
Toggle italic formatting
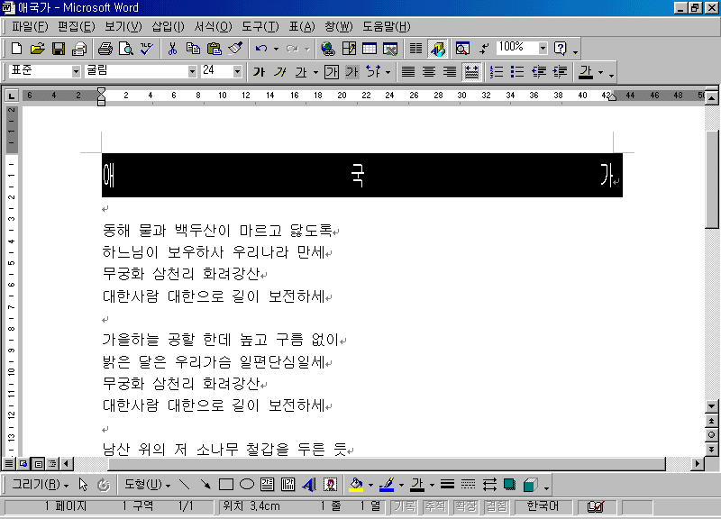[x=280, y=72]
